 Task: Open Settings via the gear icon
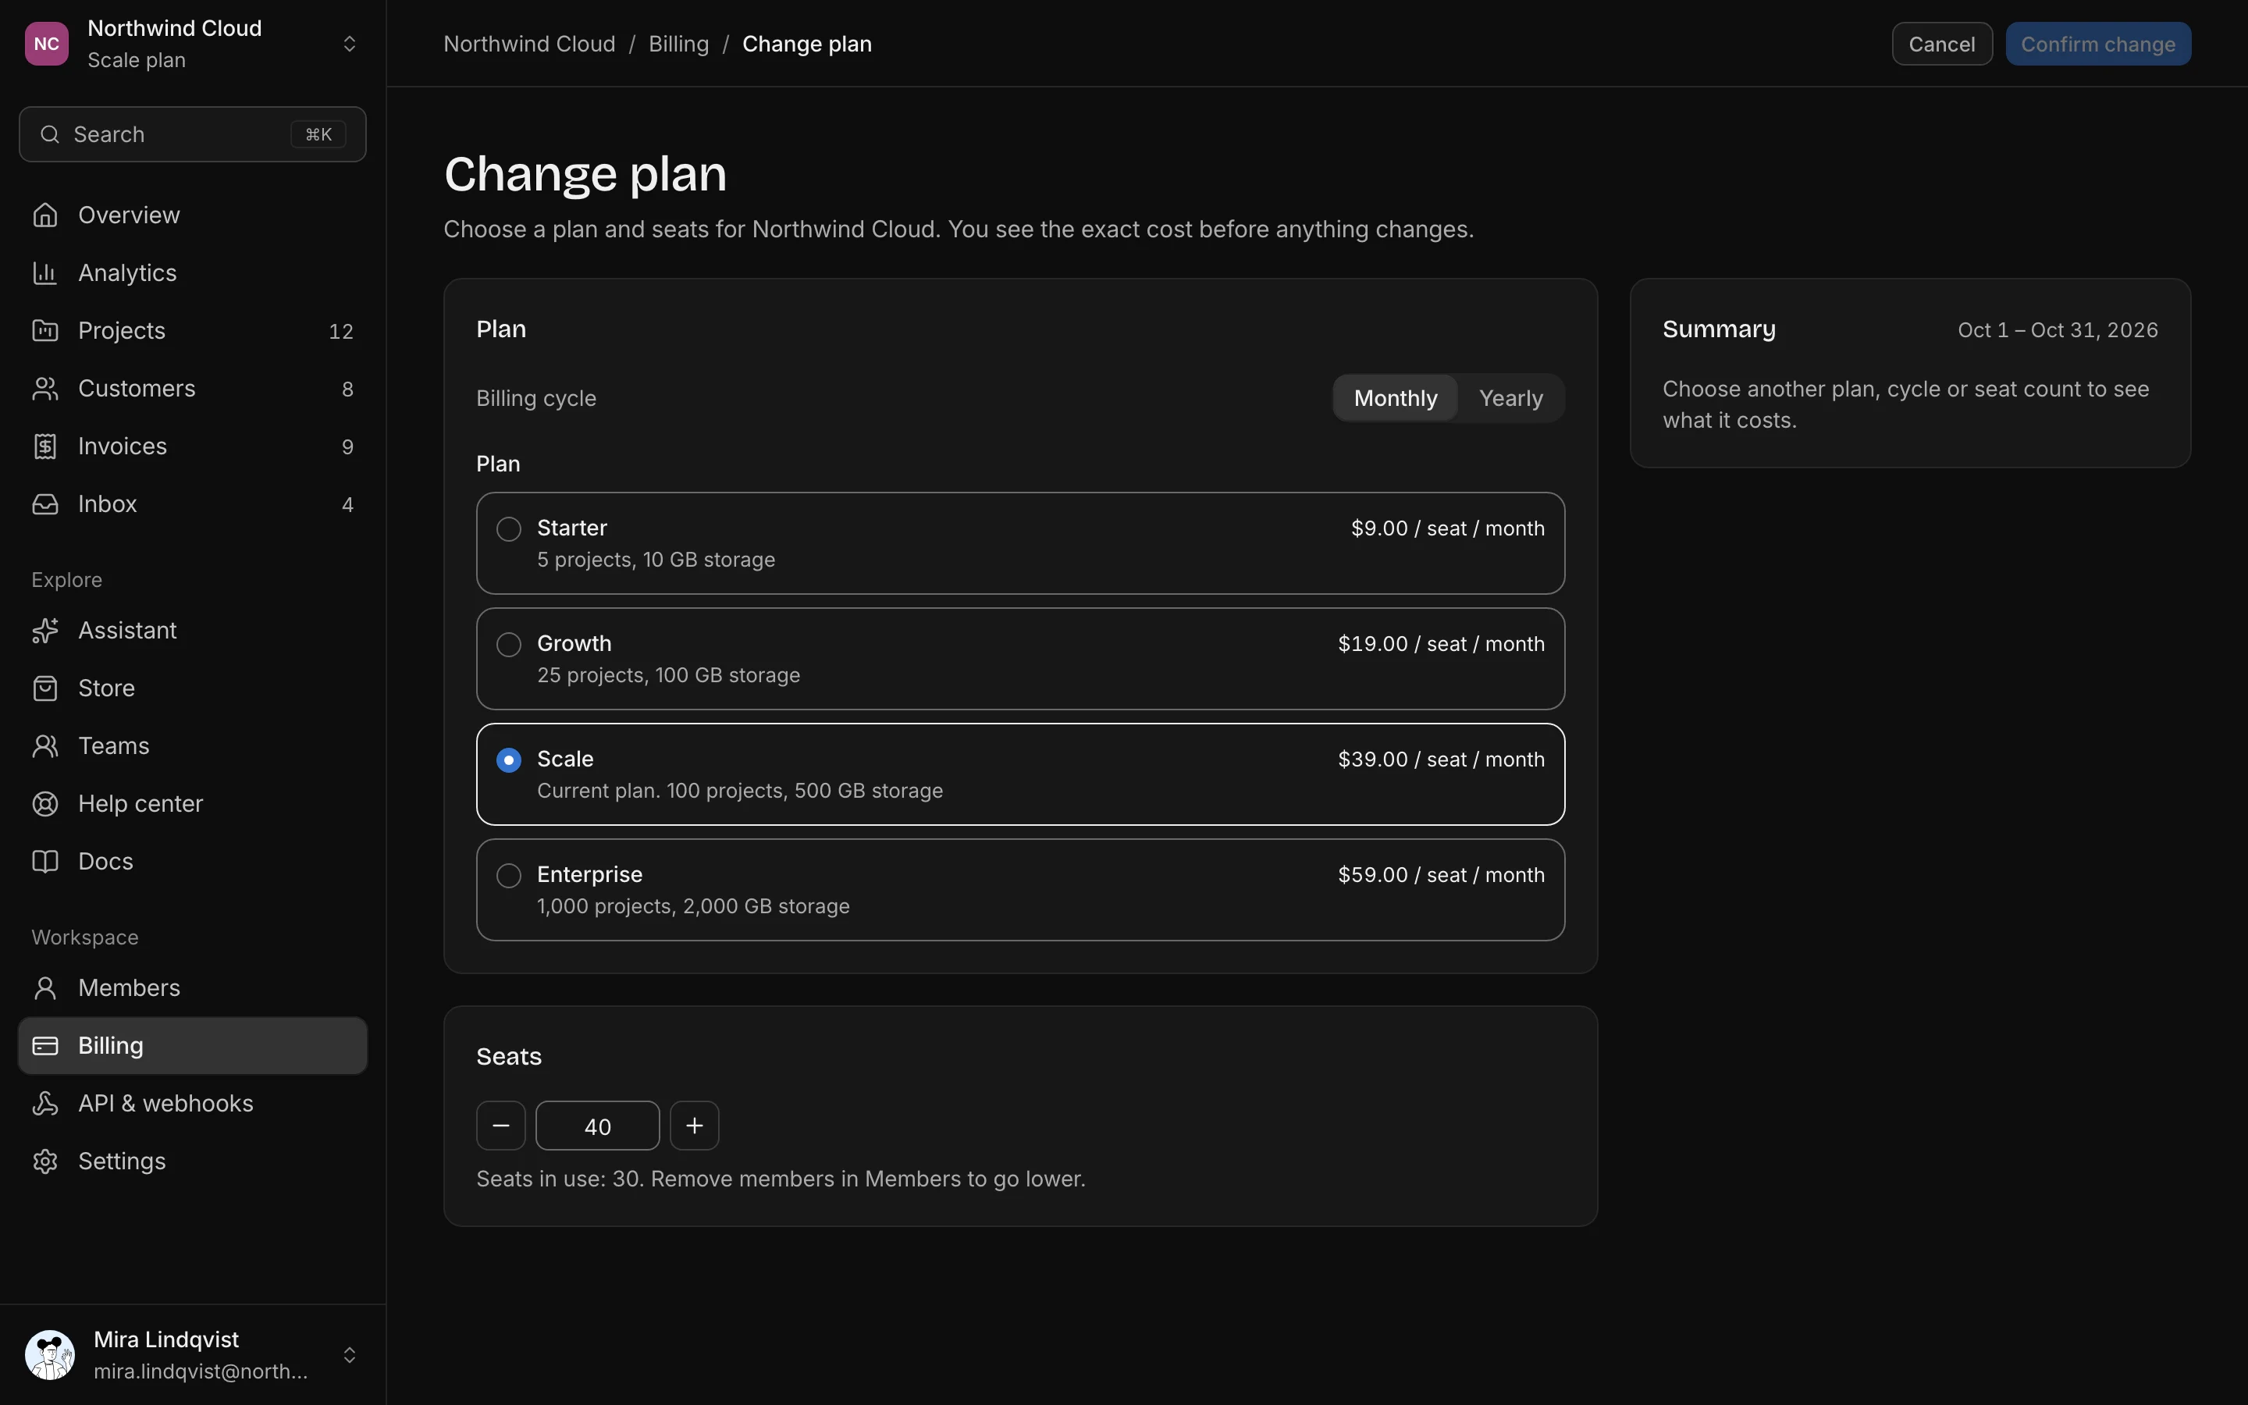click(44, 1161)
